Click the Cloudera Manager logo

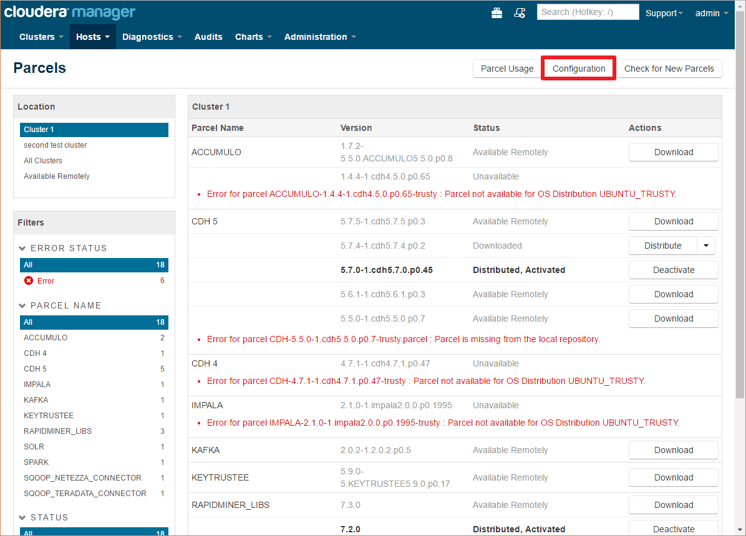tap(69, 12)
